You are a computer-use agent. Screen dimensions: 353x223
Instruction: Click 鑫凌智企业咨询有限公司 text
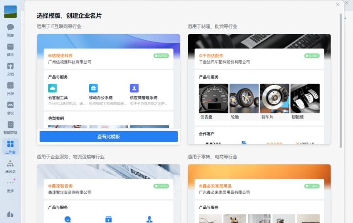point(70,192)
